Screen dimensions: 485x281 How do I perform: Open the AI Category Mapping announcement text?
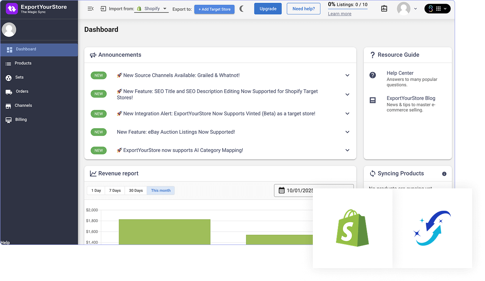point(180,150)
